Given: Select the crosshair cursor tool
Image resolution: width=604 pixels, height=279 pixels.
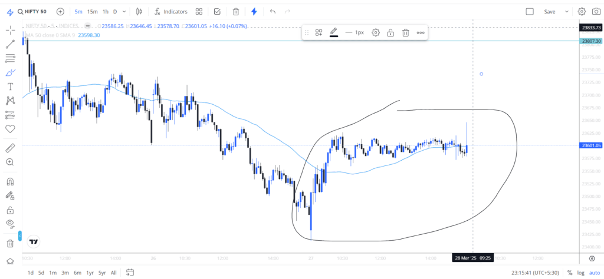Looking at the screenshot, I should 11,29.
